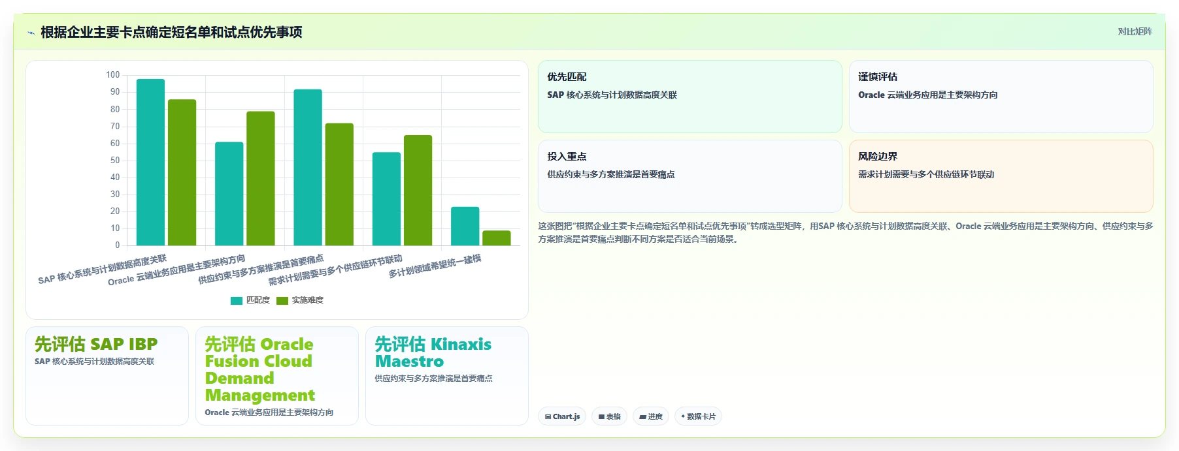The height and width of the screenshot is (451, 1179).
Task: Click the y-axis value 50
Action: pyautogui.click(x=115, y=161)
